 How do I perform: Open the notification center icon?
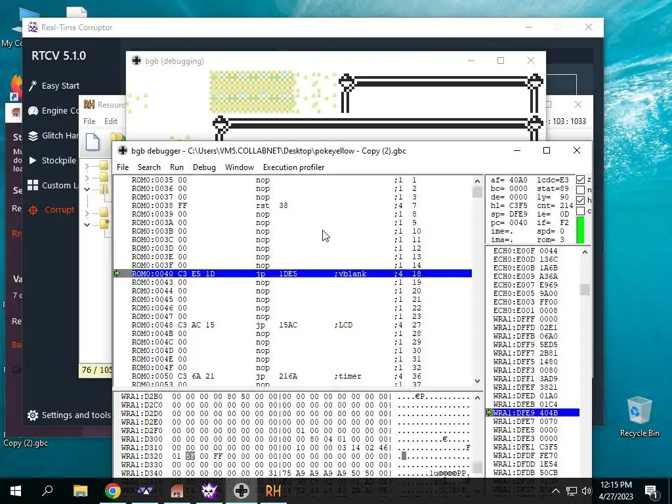coord(651,491)
